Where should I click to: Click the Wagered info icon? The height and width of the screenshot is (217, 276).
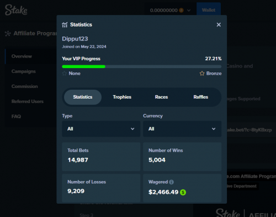click(171, 182)
